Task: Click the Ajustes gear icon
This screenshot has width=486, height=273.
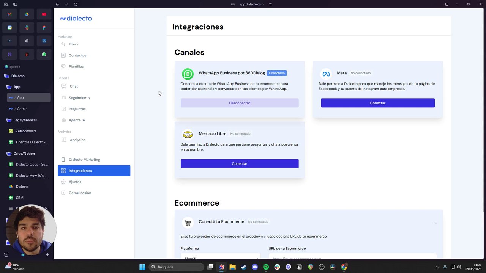Action: click(x=63, y=182)
